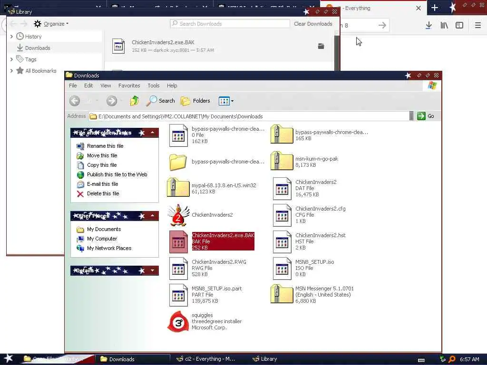Screen dimensions: 487x365
Task: Select the ChickenInvaders2.RWG file icon
Action: click(178, 268)
